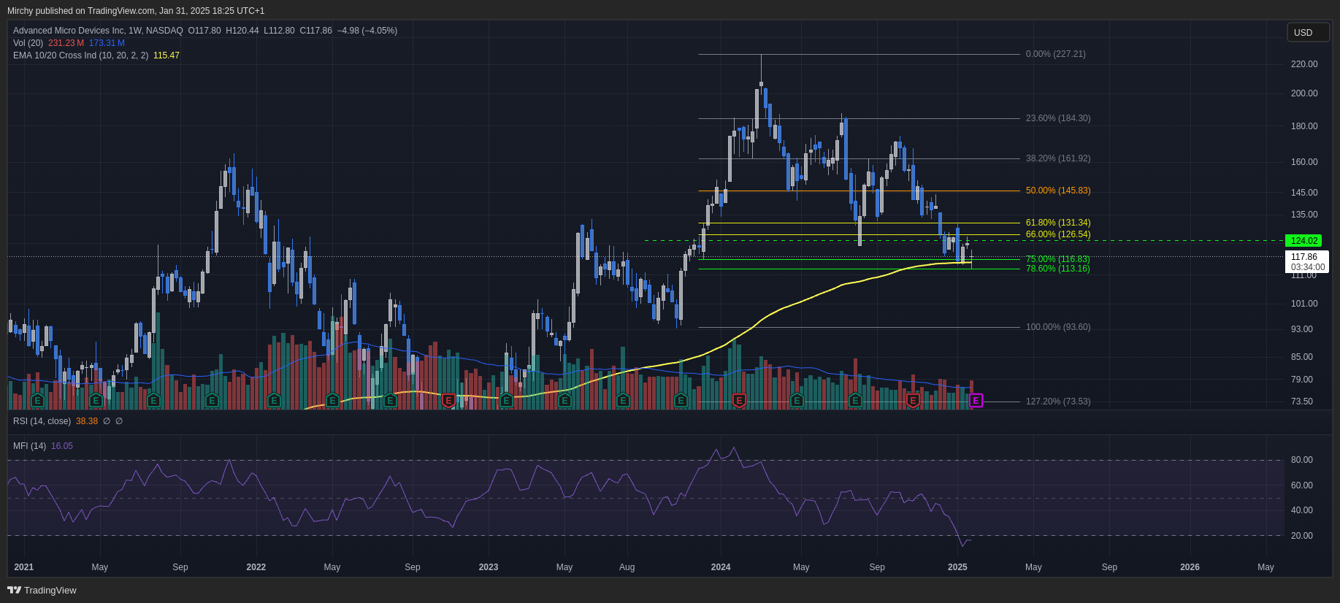Click the 66.00% (126.54) Fibonacci label
The height and width of the screenshot is (603, 1340).
1058,234
